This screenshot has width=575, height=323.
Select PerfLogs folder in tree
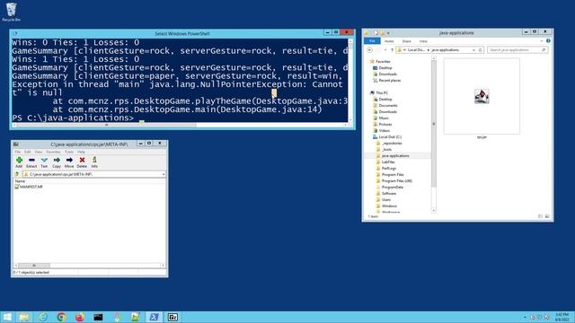tap(385, 168)
